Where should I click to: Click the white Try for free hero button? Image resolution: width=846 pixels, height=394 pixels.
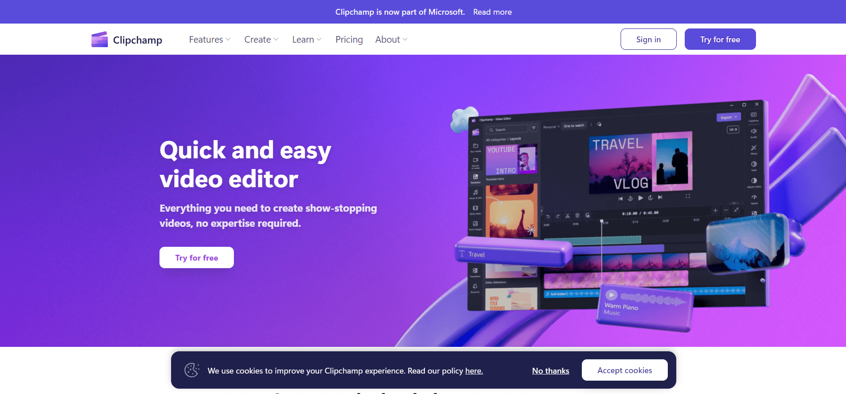pos(196,257)
